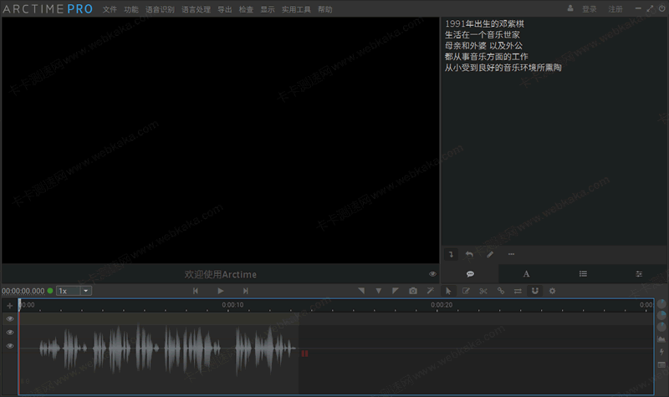This screenshot has width=669, height=397.
Task: Click the 注册 register link
Action: tap(615, 9)
